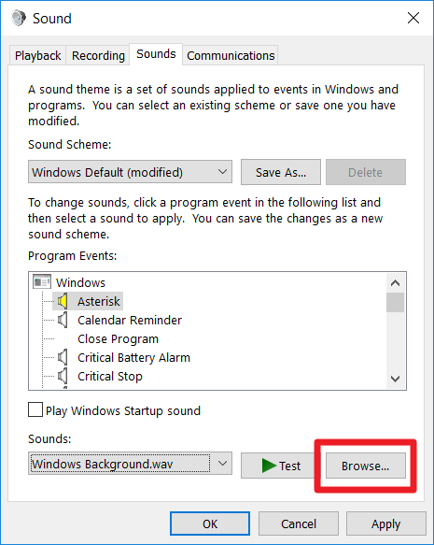
Task: Click the speaker icon next to Asterisk
Action: [63, 301]
